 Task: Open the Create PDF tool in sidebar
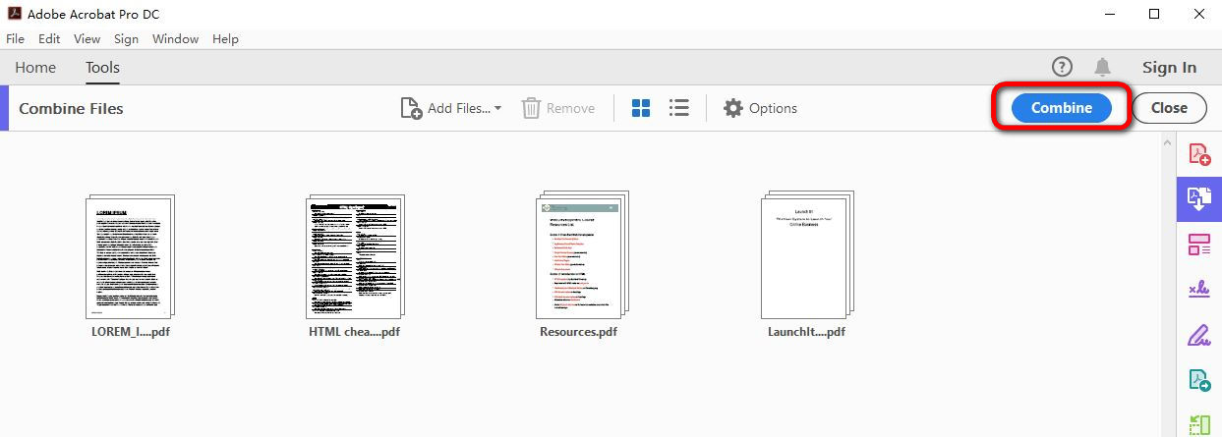click(x=1198, y=155)
